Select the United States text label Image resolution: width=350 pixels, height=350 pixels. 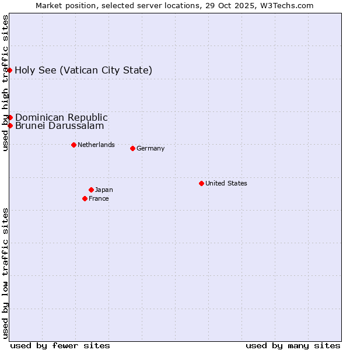226,183
